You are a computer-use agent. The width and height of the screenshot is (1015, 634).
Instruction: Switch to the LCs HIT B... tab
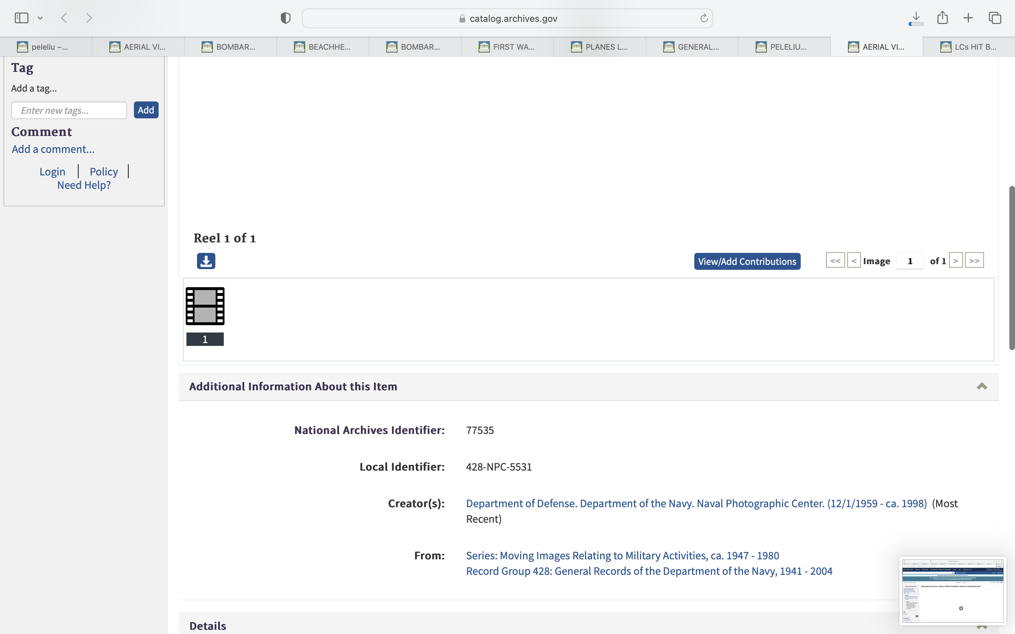pyautogui.click(x=968, y=47)
